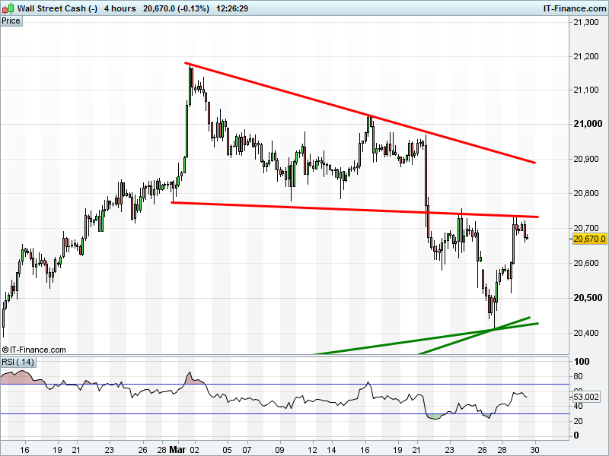Click the 09 date label on time axis
The width and height of the screenshot is (609, 456).
tap(279, 450)
